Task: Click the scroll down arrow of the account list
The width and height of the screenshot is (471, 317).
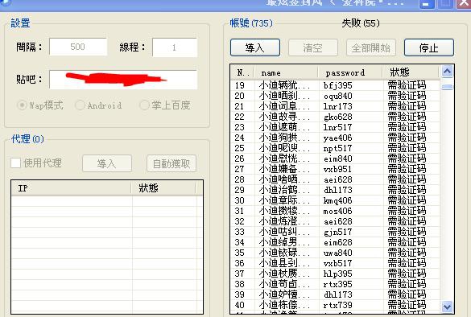Action: 447,307
